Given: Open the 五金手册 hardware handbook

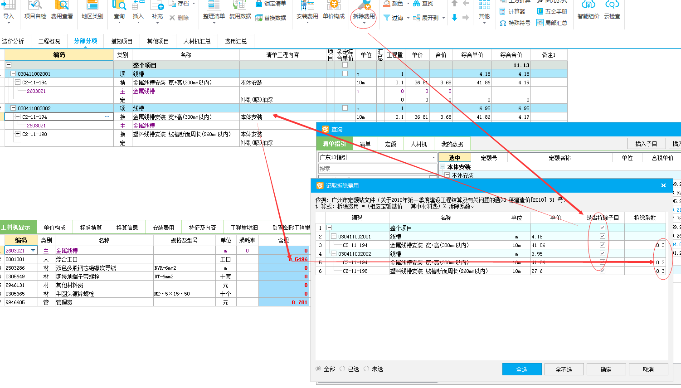Looking at the screenshot, I should [552, 11].
